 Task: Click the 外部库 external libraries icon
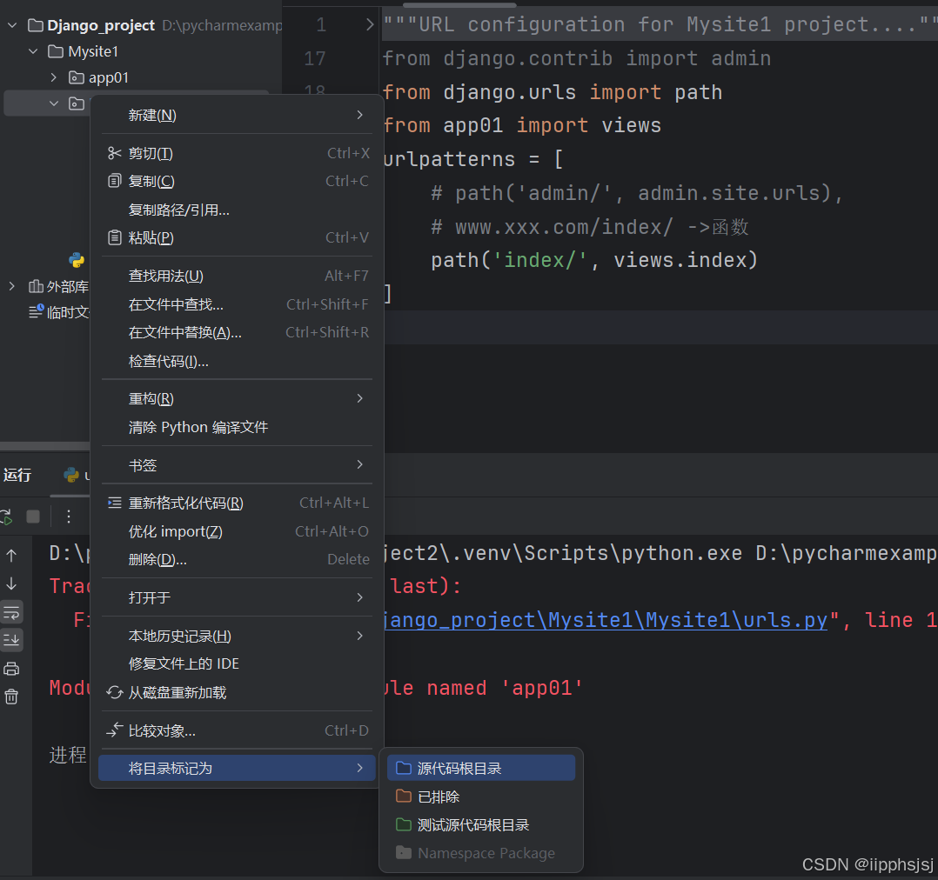point(38,286)
